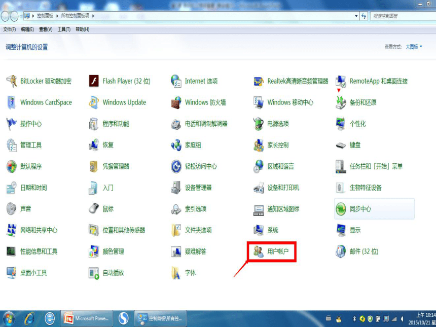The width and height of the screenshot is (436, 327).
Task: Open the 设备管理器 icon
Action: coord(176,188)
